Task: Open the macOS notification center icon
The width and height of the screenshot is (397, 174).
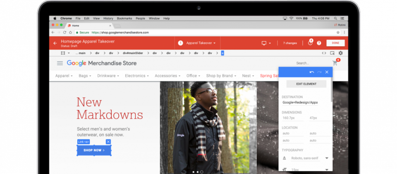Action: pyautogui.click(x=342, y=18)
